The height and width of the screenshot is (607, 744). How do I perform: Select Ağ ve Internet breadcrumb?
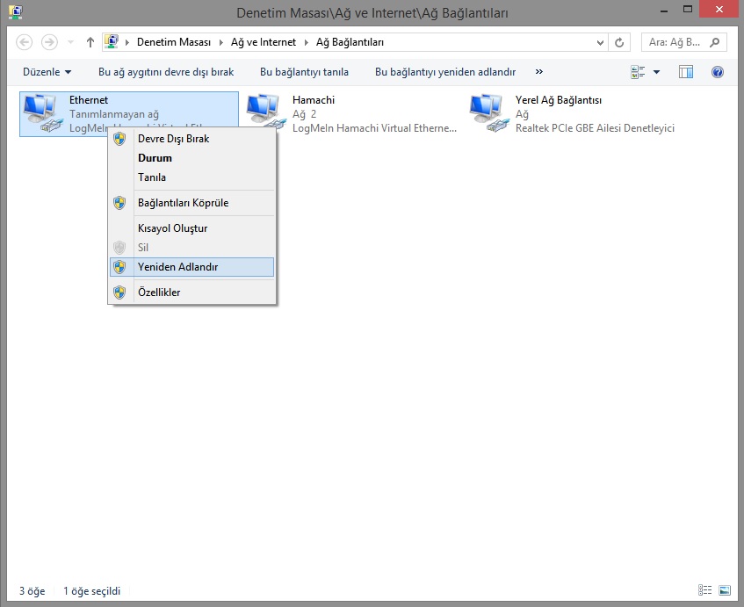[x=264, y=42]
